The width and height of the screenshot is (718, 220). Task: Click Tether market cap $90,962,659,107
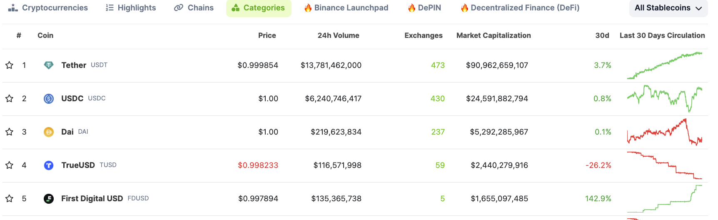pos(497,65)
